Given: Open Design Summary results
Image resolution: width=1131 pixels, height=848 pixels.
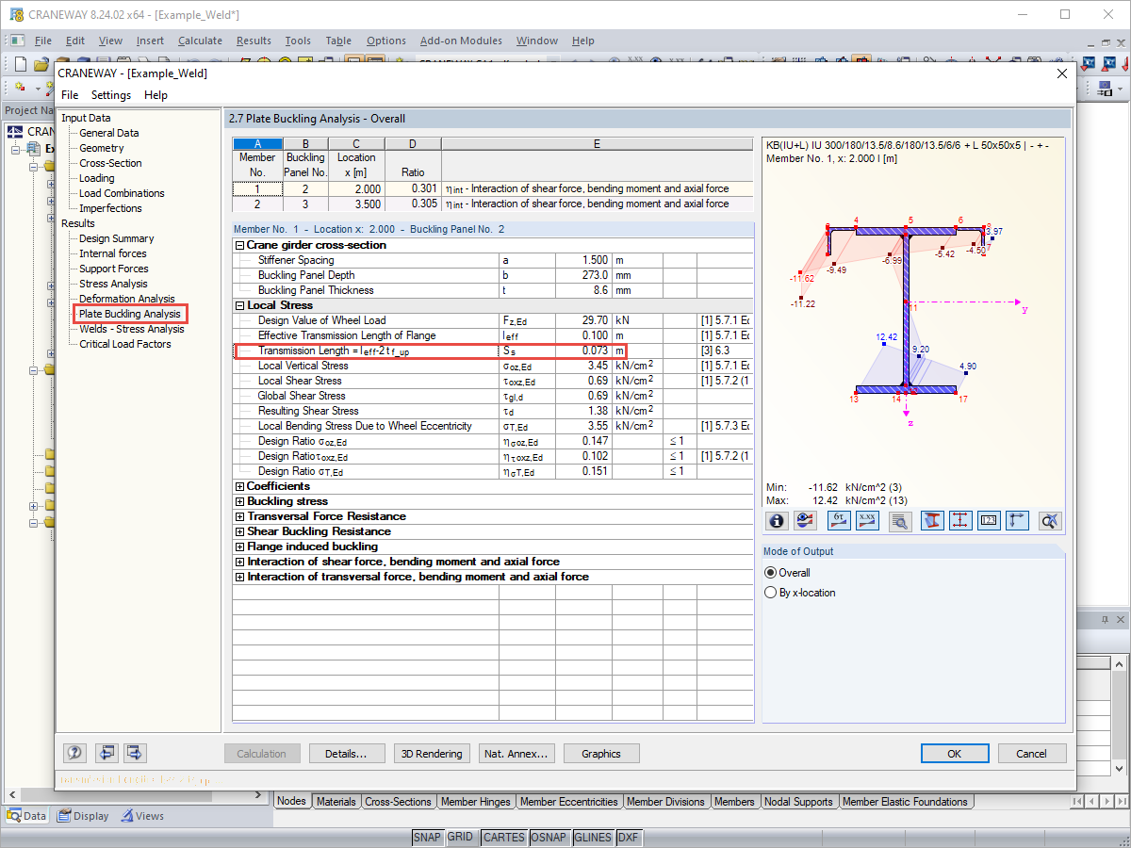Looking at the screenshot, I should pos(116,238).
